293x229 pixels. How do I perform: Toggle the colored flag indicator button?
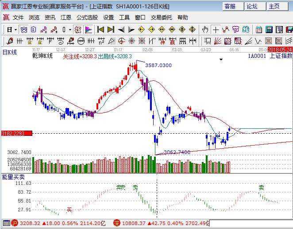click(89, 30)
